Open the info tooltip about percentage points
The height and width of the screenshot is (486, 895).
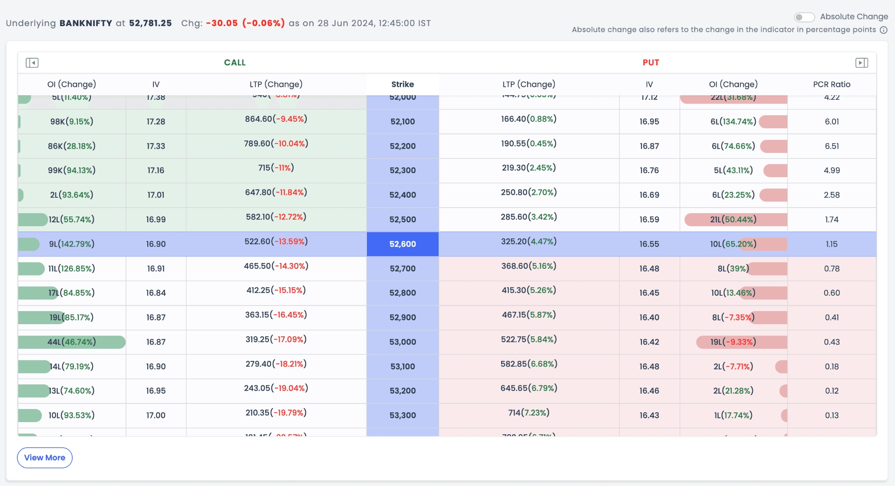tap(884, 29)
